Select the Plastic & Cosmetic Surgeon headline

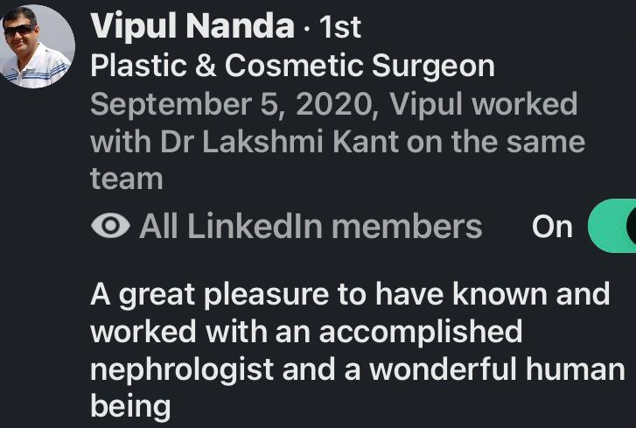coord(292,66)
